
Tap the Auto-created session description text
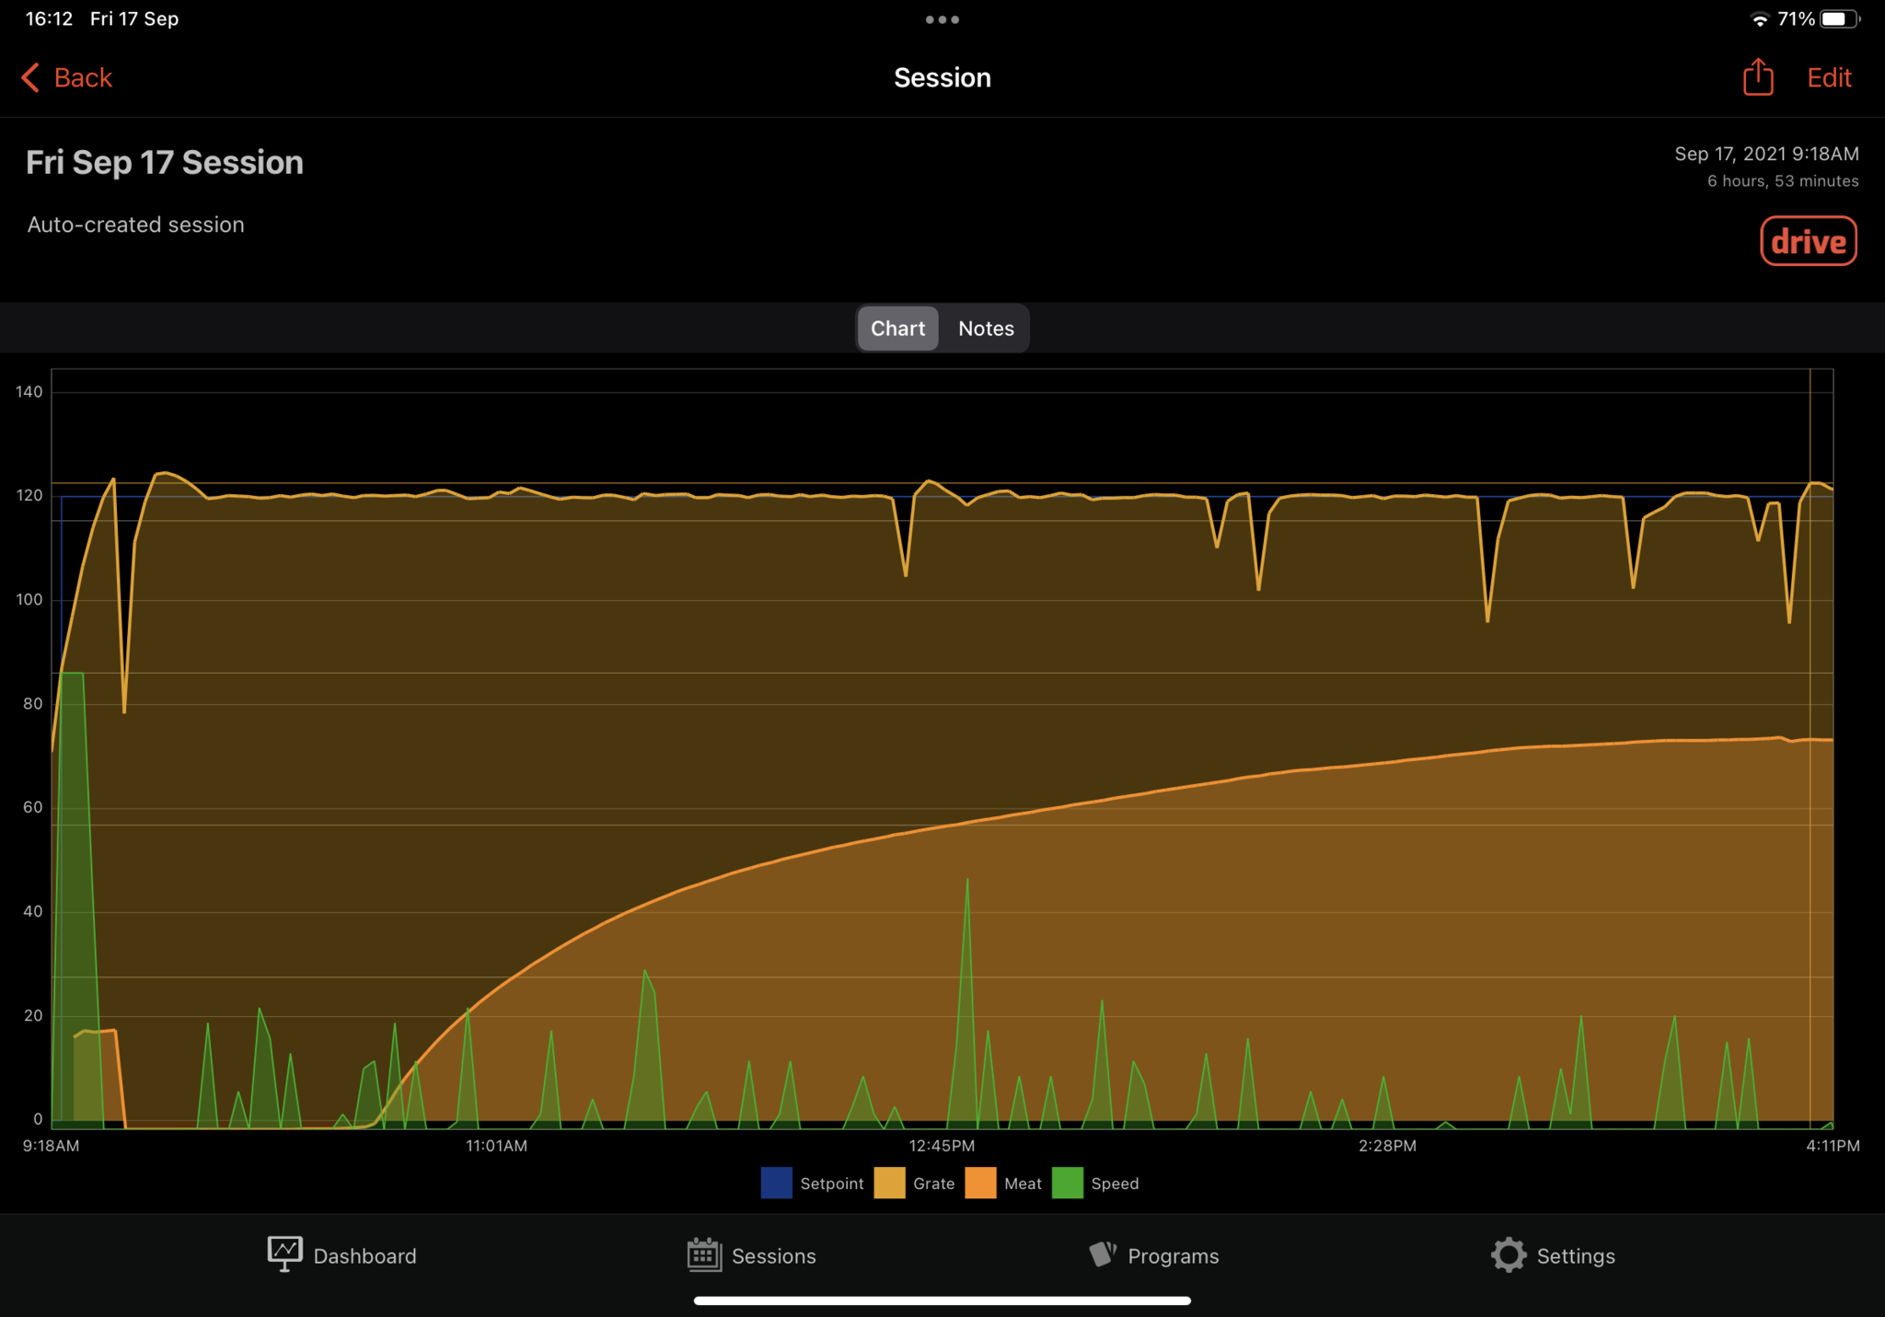pyautogui.click(x=136, y=225)
